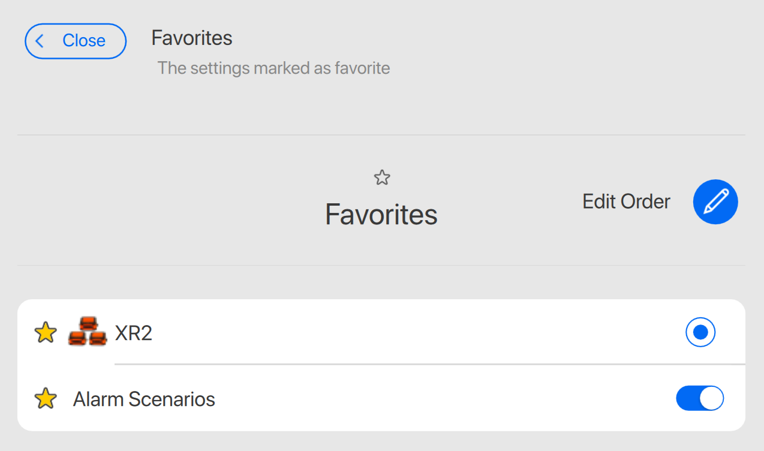Click the yellow star beside Alarm Scenarios
Screen dimensions: 764x451
(46, 398)
